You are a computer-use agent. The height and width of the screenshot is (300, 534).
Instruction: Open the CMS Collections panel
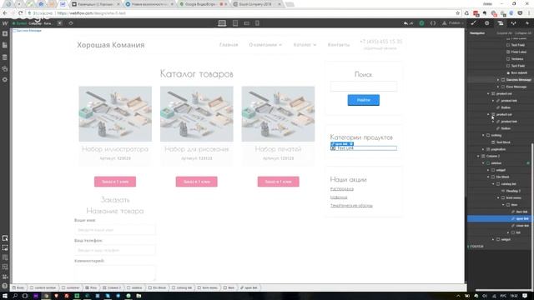[5, 57]
